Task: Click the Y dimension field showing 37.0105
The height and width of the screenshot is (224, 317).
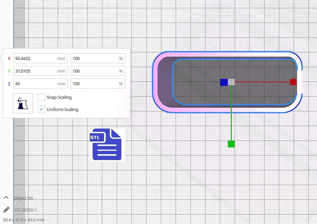Action: (35, 71)
